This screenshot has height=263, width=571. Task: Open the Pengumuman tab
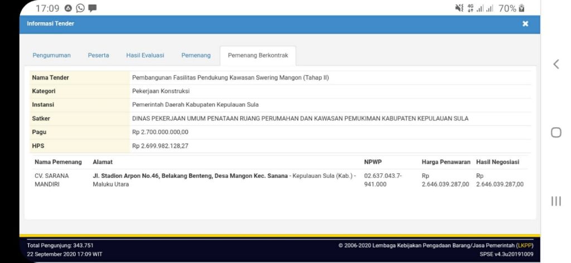[x=52, y=55]
